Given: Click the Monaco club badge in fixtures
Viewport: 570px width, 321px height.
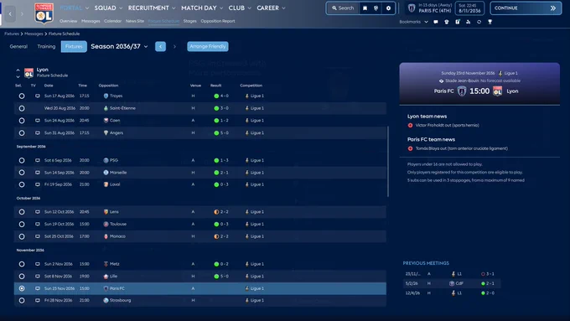Looking at the screenshot, I should pos(106,236).
